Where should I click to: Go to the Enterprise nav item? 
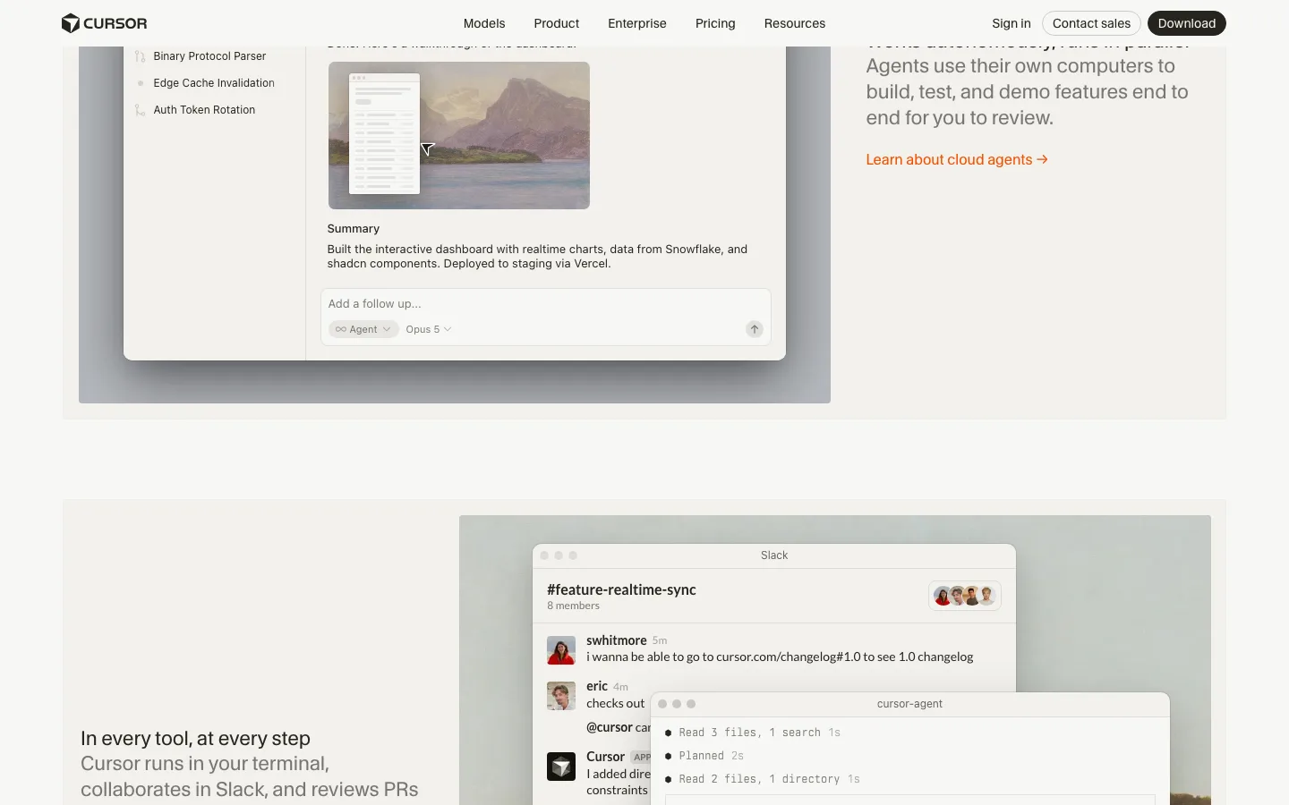pyautogui.click(x=637, y=23)
